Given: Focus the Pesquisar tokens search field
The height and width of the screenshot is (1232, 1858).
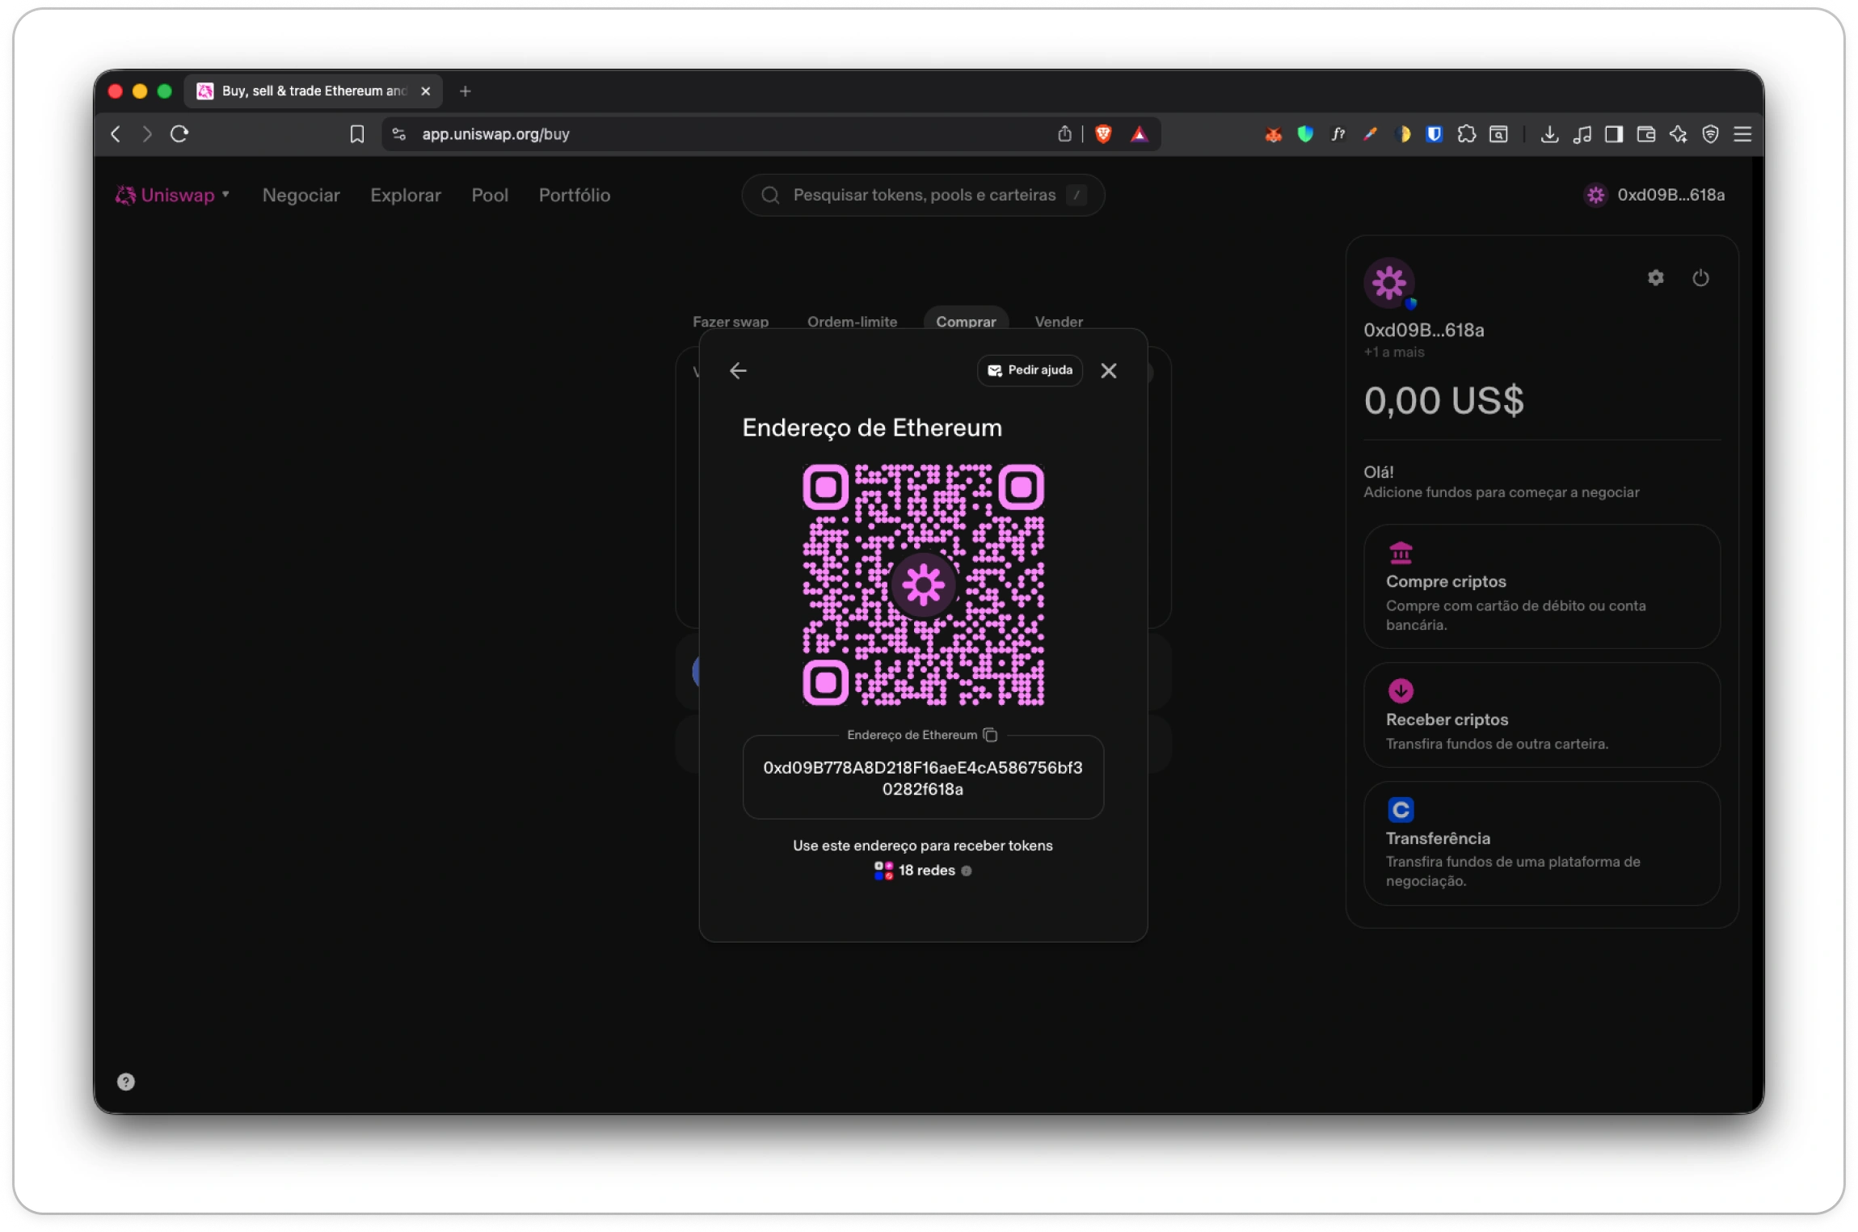Looking at the screenshot, I should tap(923, 195).
